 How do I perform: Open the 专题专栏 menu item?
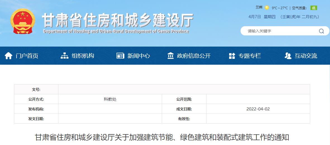point(250,56)
